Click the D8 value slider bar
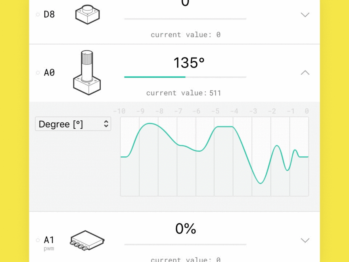Viewport: 349px width, 262px height. (185, 19)
